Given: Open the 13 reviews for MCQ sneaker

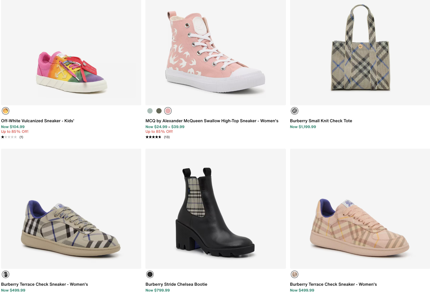Looking at the screenshot, I should point(167,137).
